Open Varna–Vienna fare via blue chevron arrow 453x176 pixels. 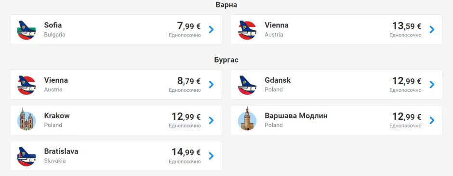432,29
